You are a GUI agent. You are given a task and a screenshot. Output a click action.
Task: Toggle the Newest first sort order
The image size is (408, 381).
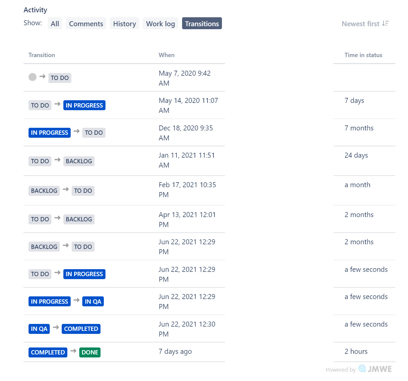pyautogui.click(x=365, y=24)
